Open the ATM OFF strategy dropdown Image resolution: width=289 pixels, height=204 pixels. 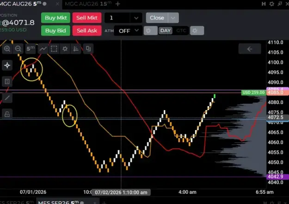click(128, 31)
